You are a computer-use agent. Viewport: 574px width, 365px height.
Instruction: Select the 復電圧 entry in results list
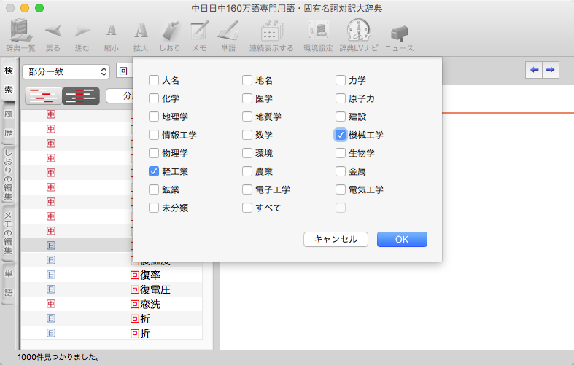pos(155,289)
